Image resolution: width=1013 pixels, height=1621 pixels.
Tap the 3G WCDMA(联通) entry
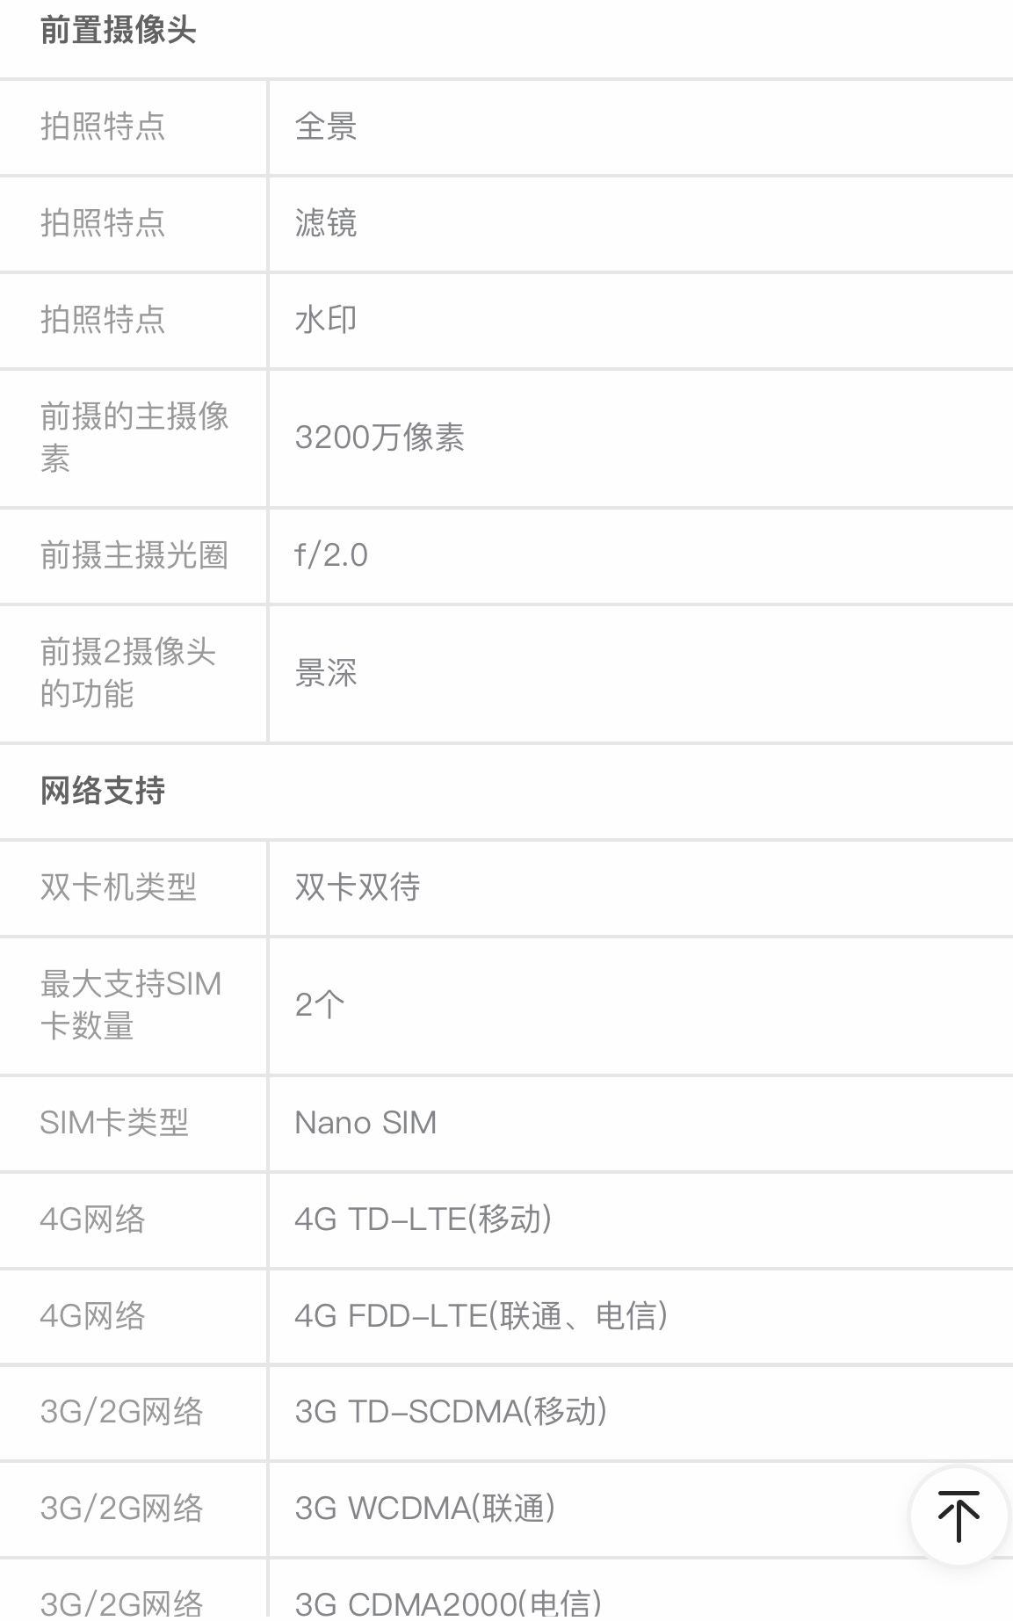[x=425, y=1509]
